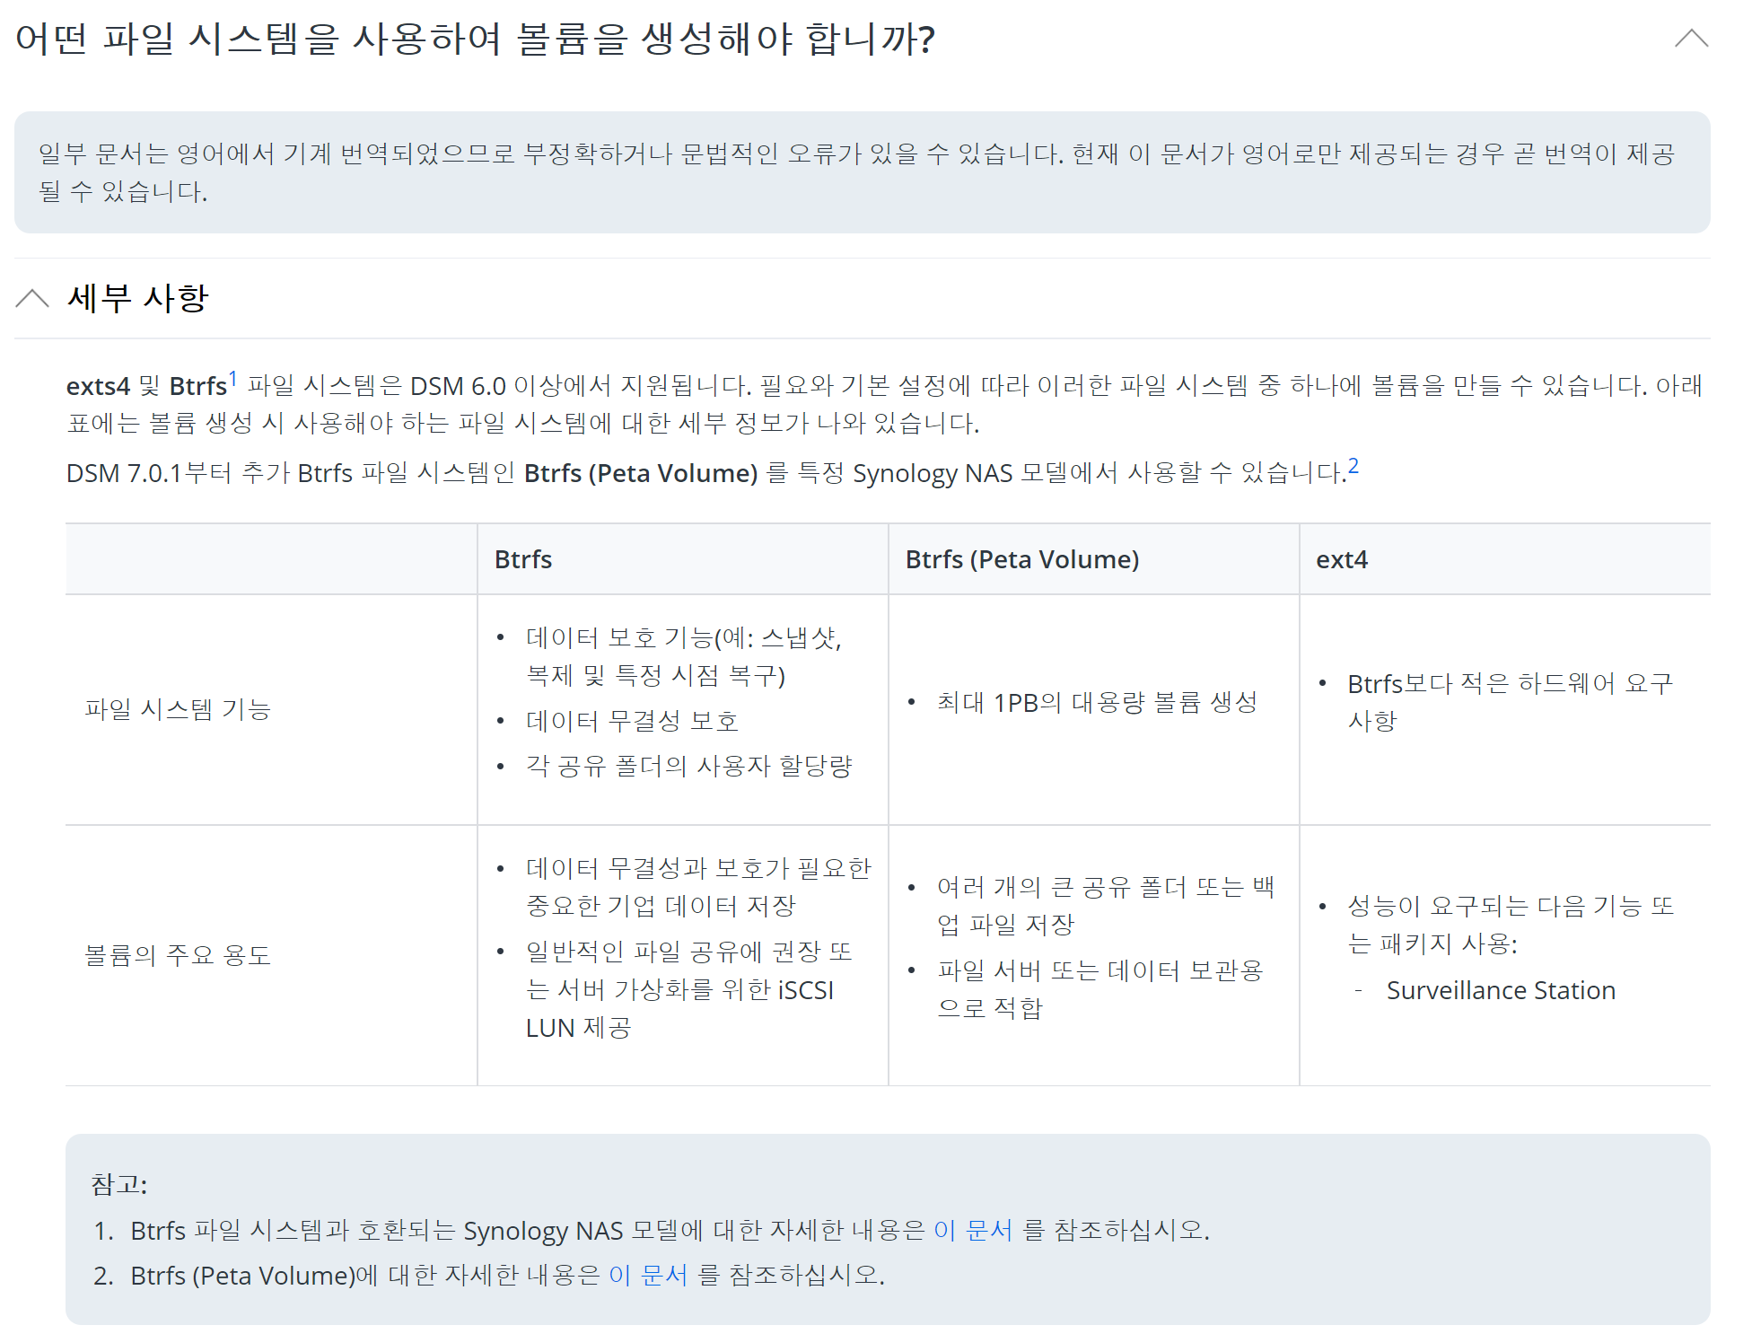Collapse the 세부 사항 section chevron
This screenshot has width=1752, height=1334.
(32, 298)
